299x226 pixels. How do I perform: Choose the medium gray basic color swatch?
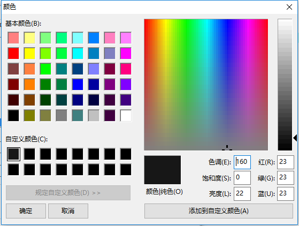pyautogui.click(x=62, y=116)
